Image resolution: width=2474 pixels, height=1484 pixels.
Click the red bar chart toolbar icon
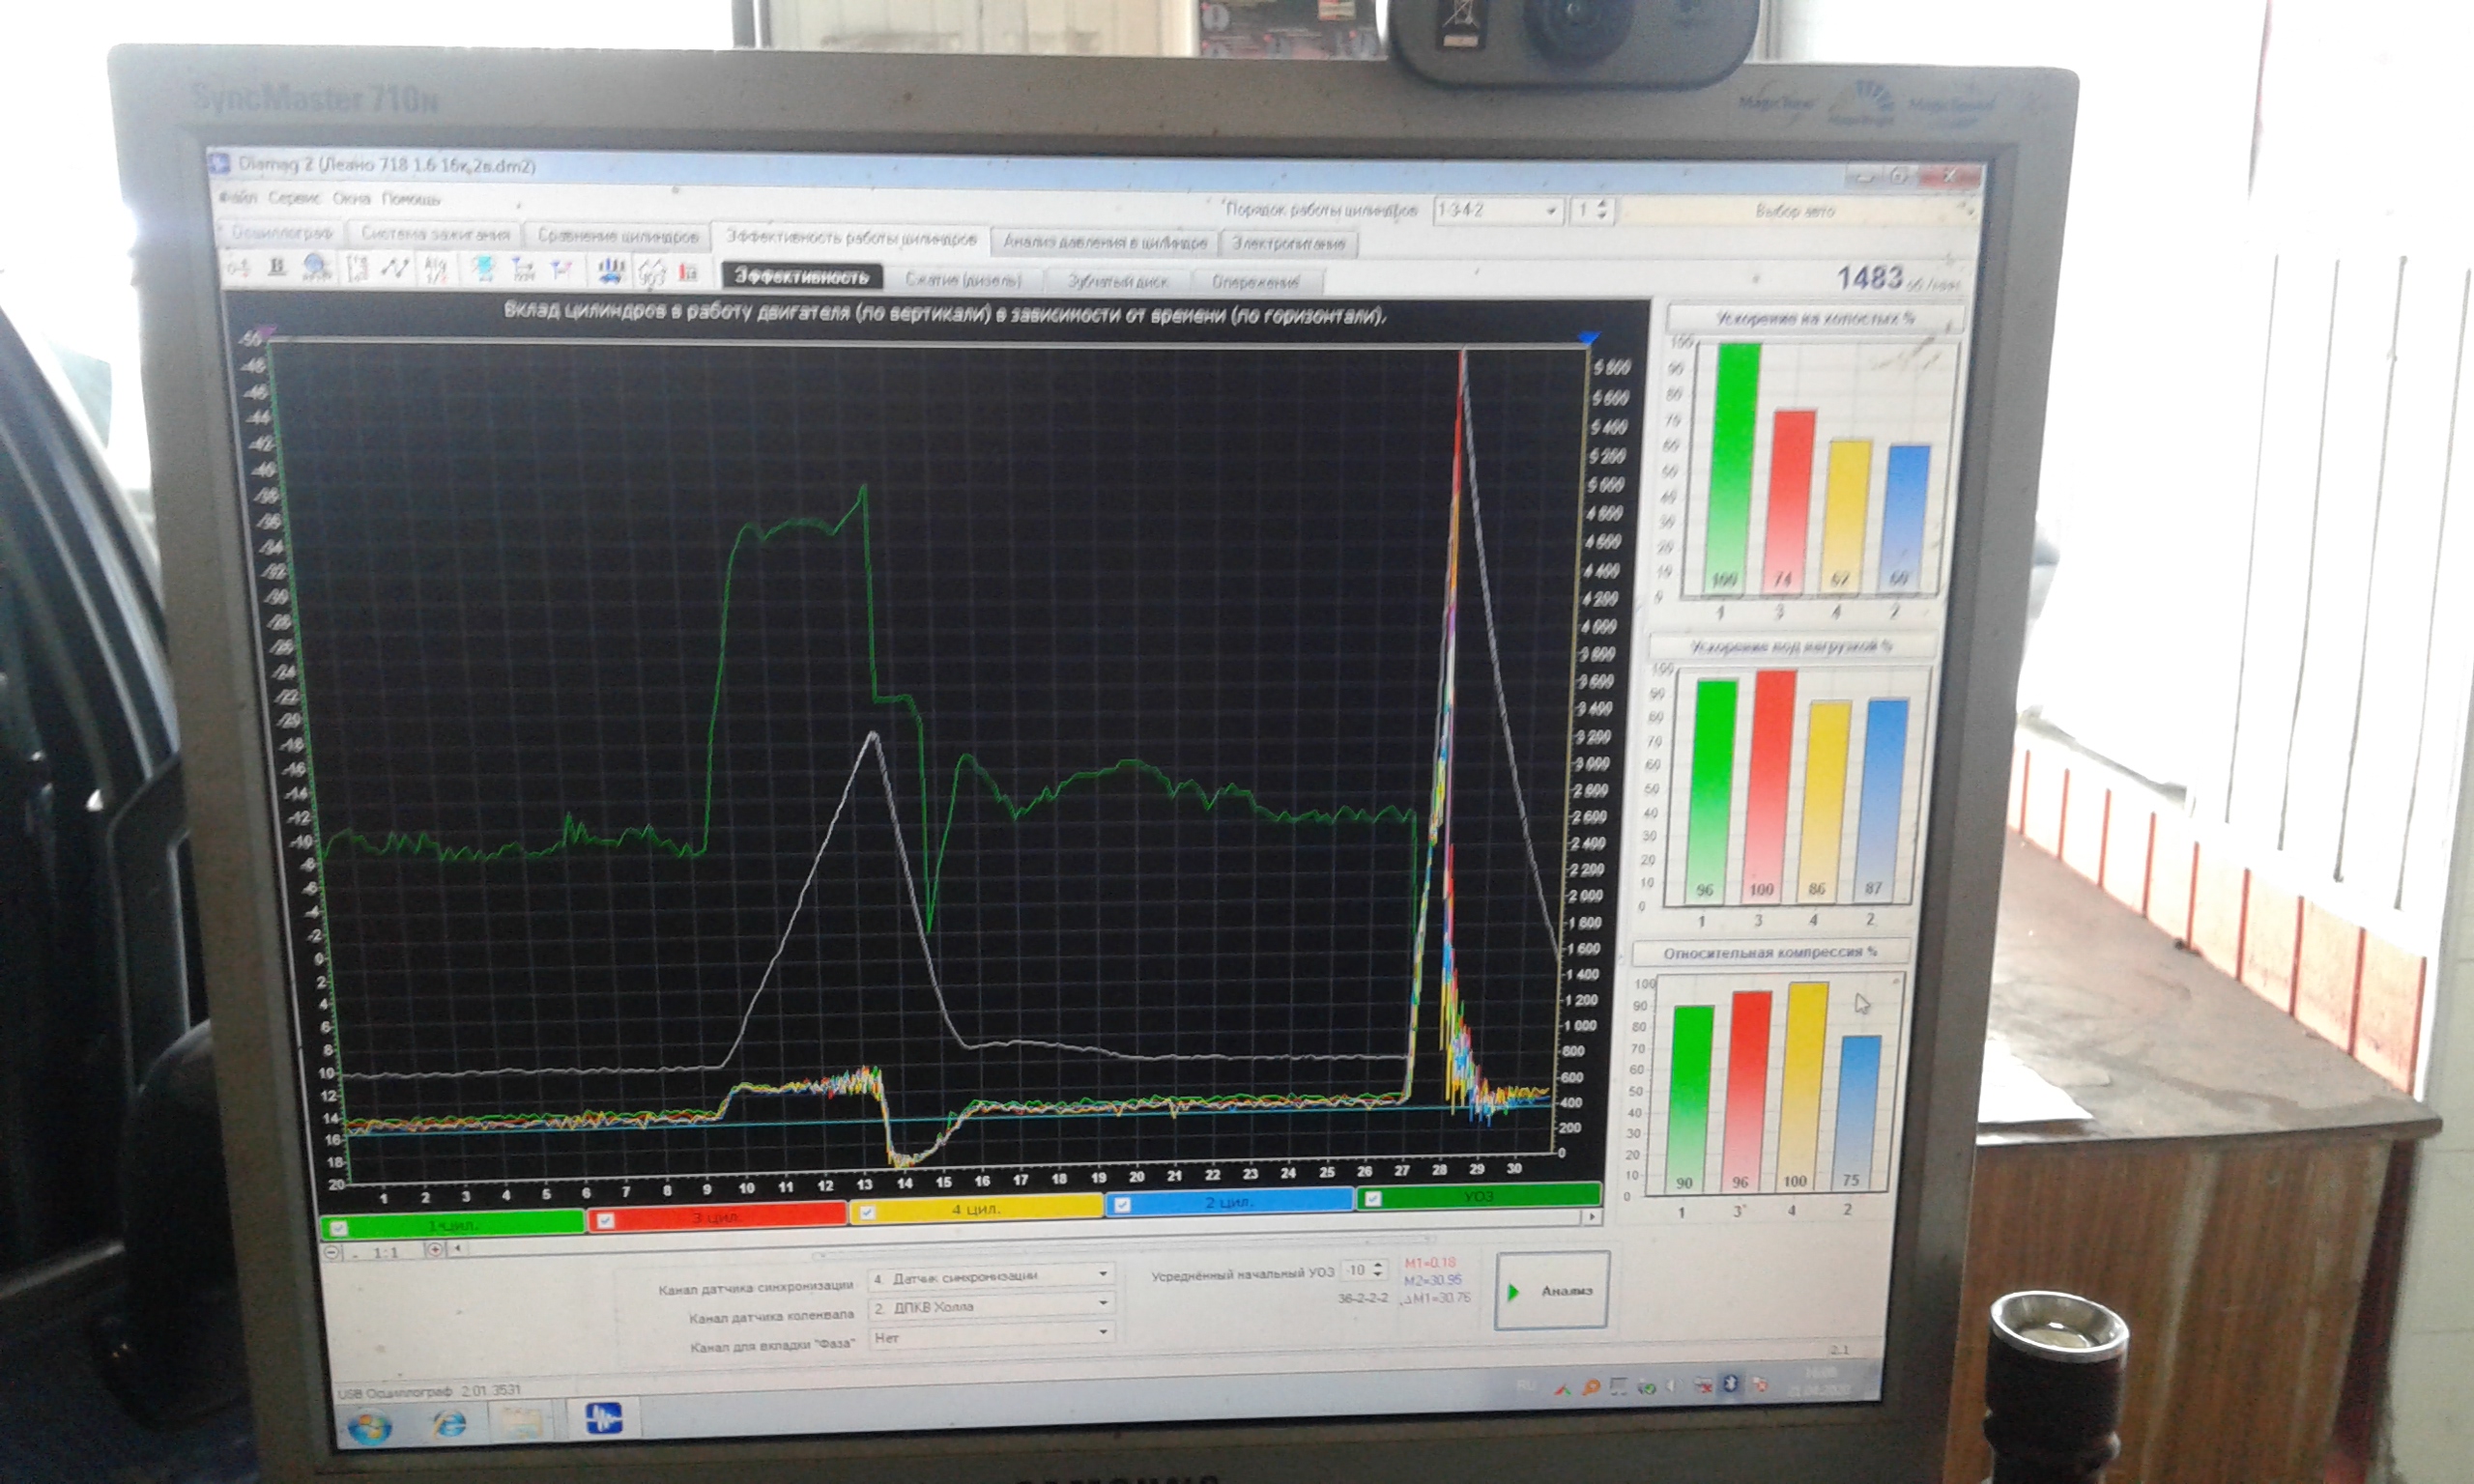(x=688, y=272)
